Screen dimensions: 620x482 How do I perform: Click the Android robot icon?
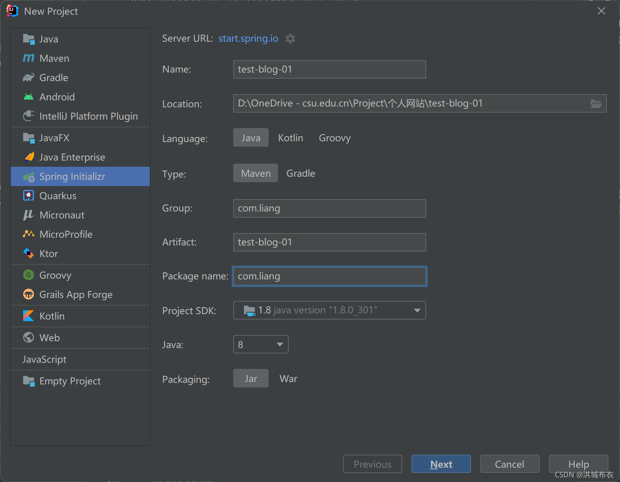29,97
